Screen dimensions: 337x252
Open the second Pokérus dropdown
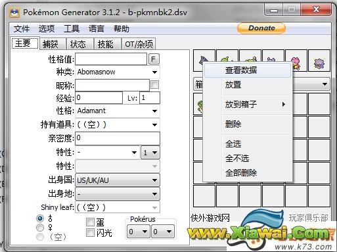163,232
